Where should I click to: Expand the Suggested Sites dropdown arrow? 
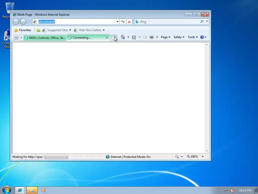(x=70, y=30)
